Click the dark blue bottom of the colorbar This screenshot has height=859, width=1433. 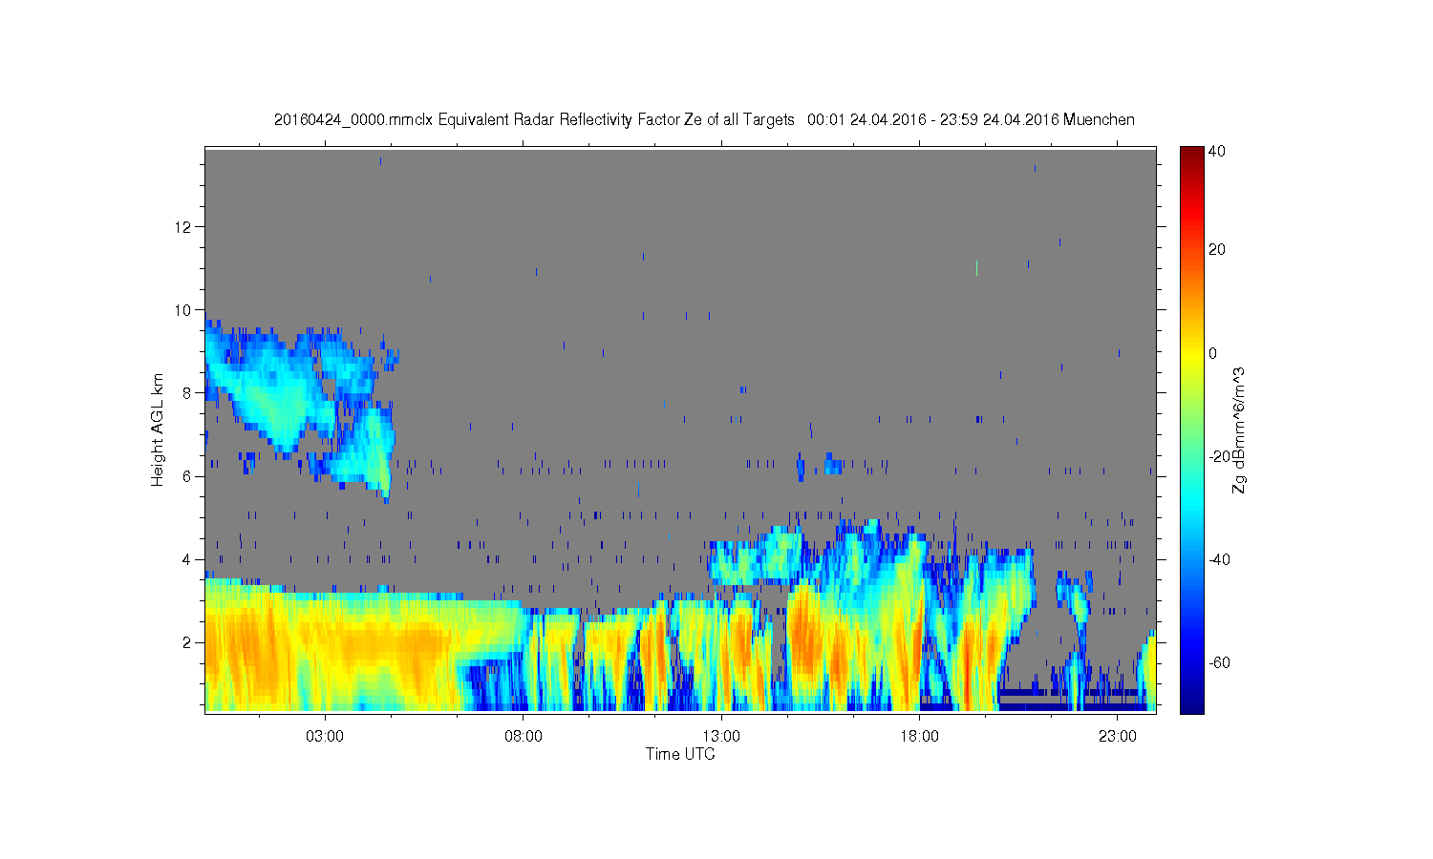click(1191, 704)
